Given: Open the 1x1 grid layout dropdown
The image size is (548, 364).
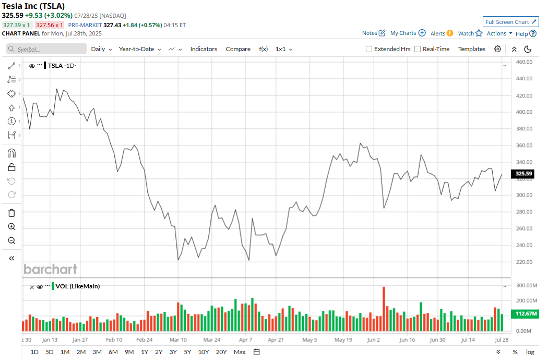Looking at the screenshot, I should pyautogui.click(x=284, y=49).
